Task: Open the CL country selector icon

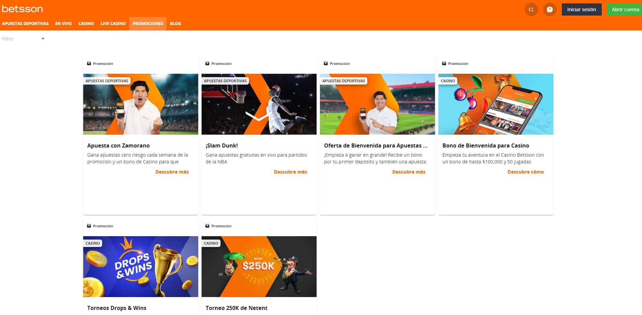Action: pos(531,9)
